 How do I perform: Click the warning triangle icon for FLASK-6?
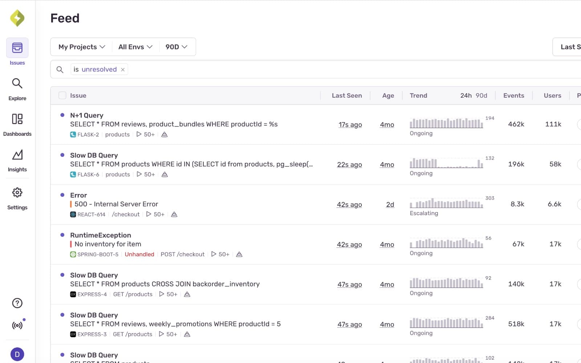[x=164, y=174]
